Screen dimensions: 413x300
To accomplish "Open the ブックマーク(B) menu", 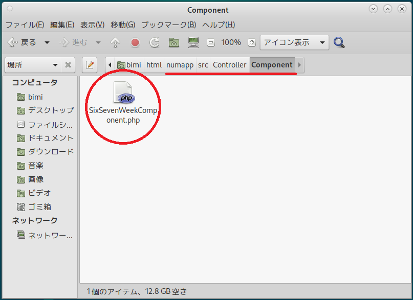I will (x=168, y=25).
